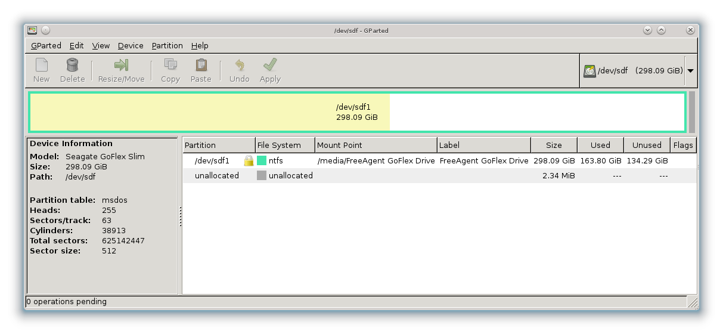The width and height of the screenshot is (723, 334).
Task: Click the lock icon beside /dev/sdf1
Action: click(x=249, y=161)
